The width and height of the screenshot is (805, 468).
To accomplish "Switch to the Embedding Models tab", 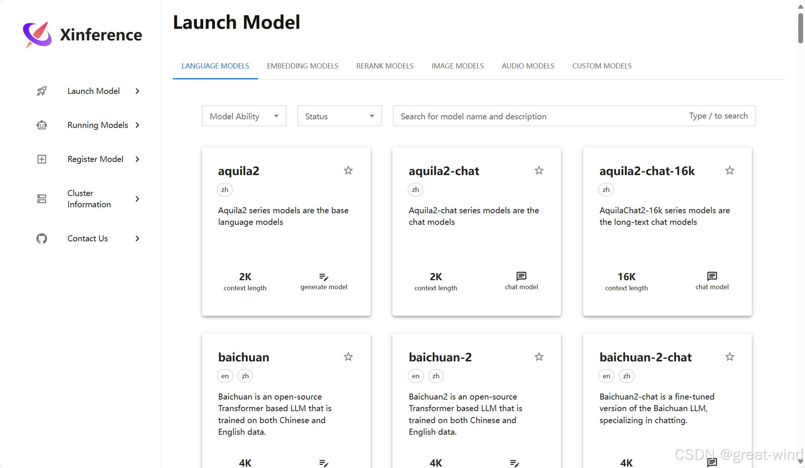I will click(302, 66).
